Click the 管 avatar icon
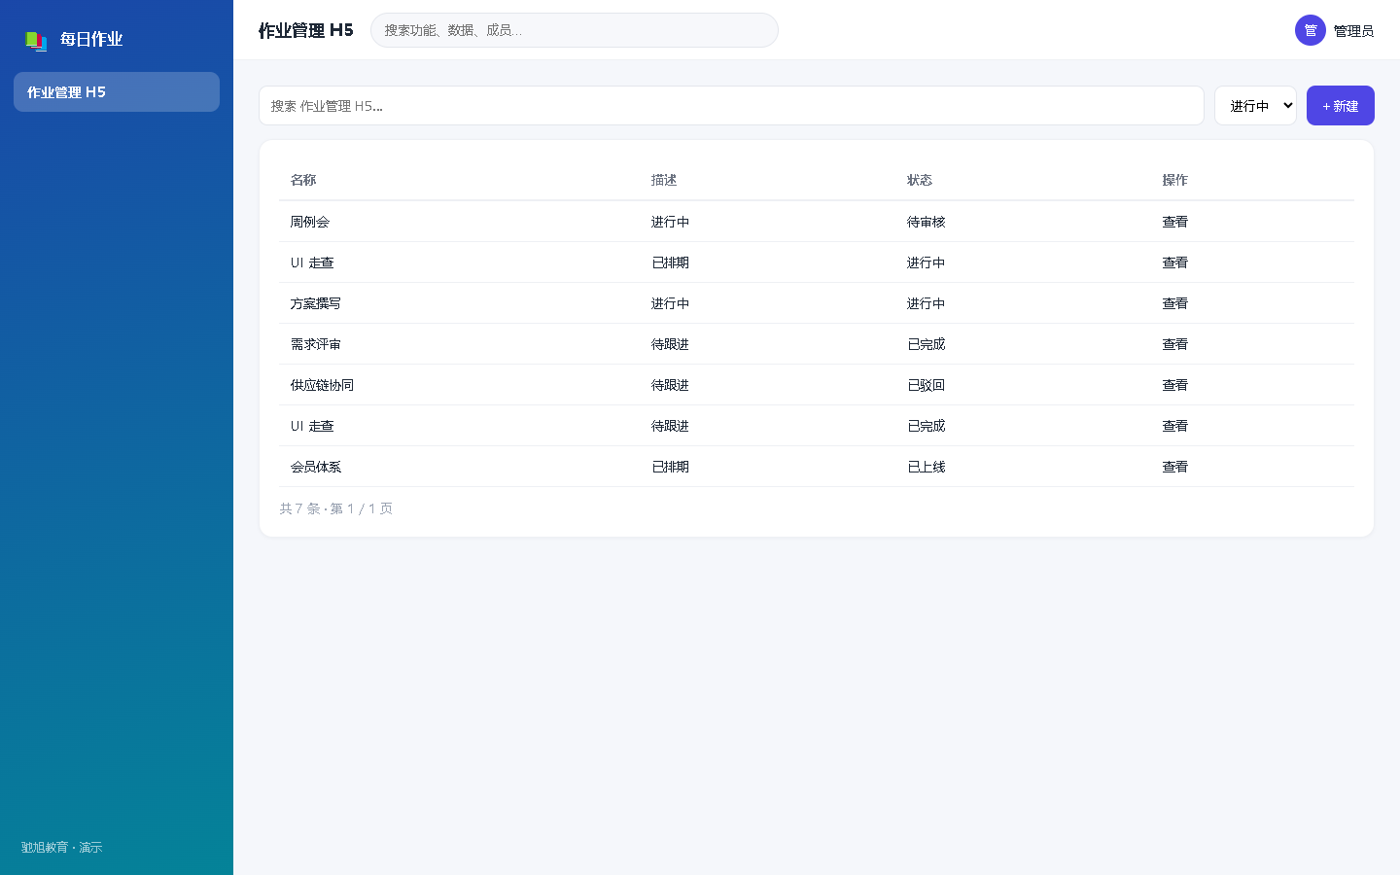This screenshot has height=875, width=1400. [x=1311, y=30]
